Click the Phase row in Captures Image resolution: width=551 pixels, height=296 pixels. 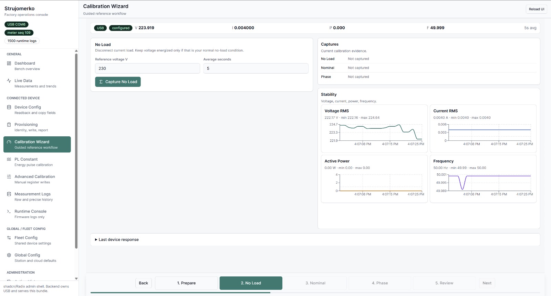[429, 77]
